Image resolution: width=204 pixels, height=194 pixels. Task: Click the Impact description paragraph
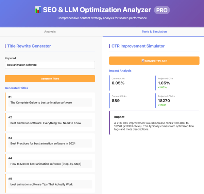click(x=154, y=126)
